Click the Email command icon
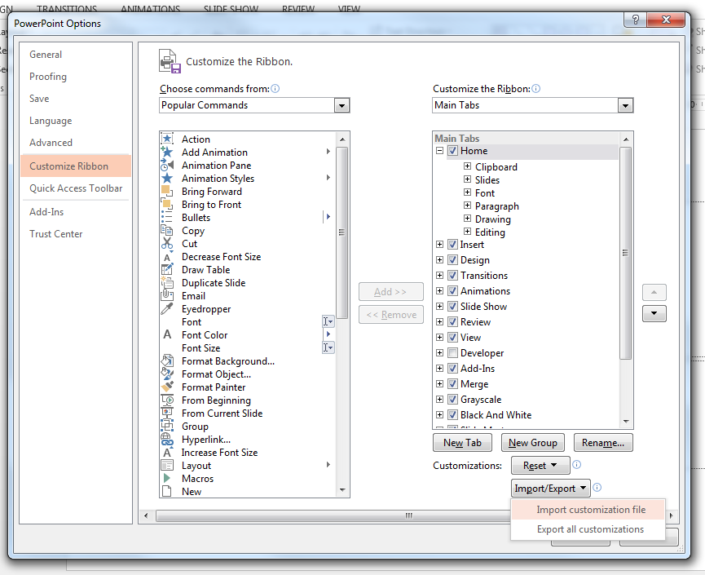The height and width of the screenshot is (575, 705). click(x=167, y=295)
